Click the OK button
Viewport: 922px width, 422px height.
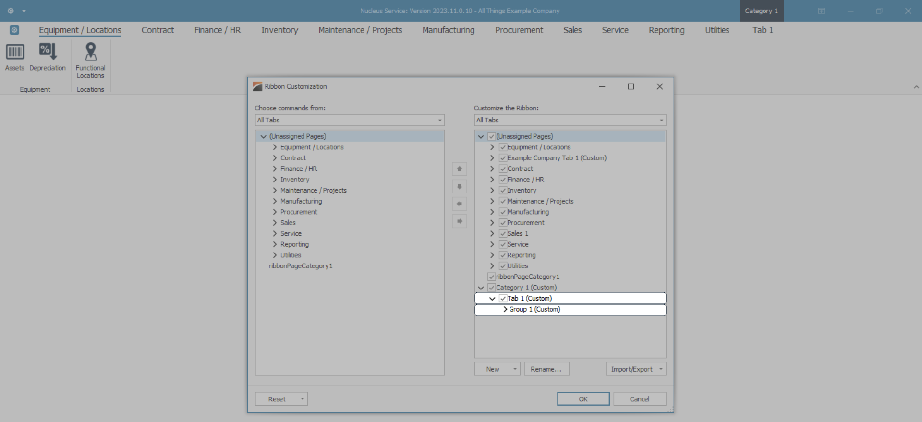point(583,399)
